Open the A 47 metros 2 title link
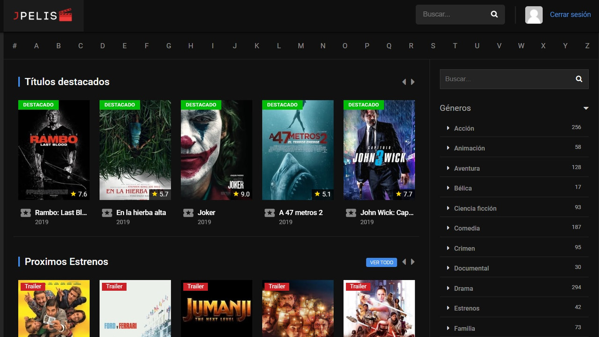 (301, 213)
